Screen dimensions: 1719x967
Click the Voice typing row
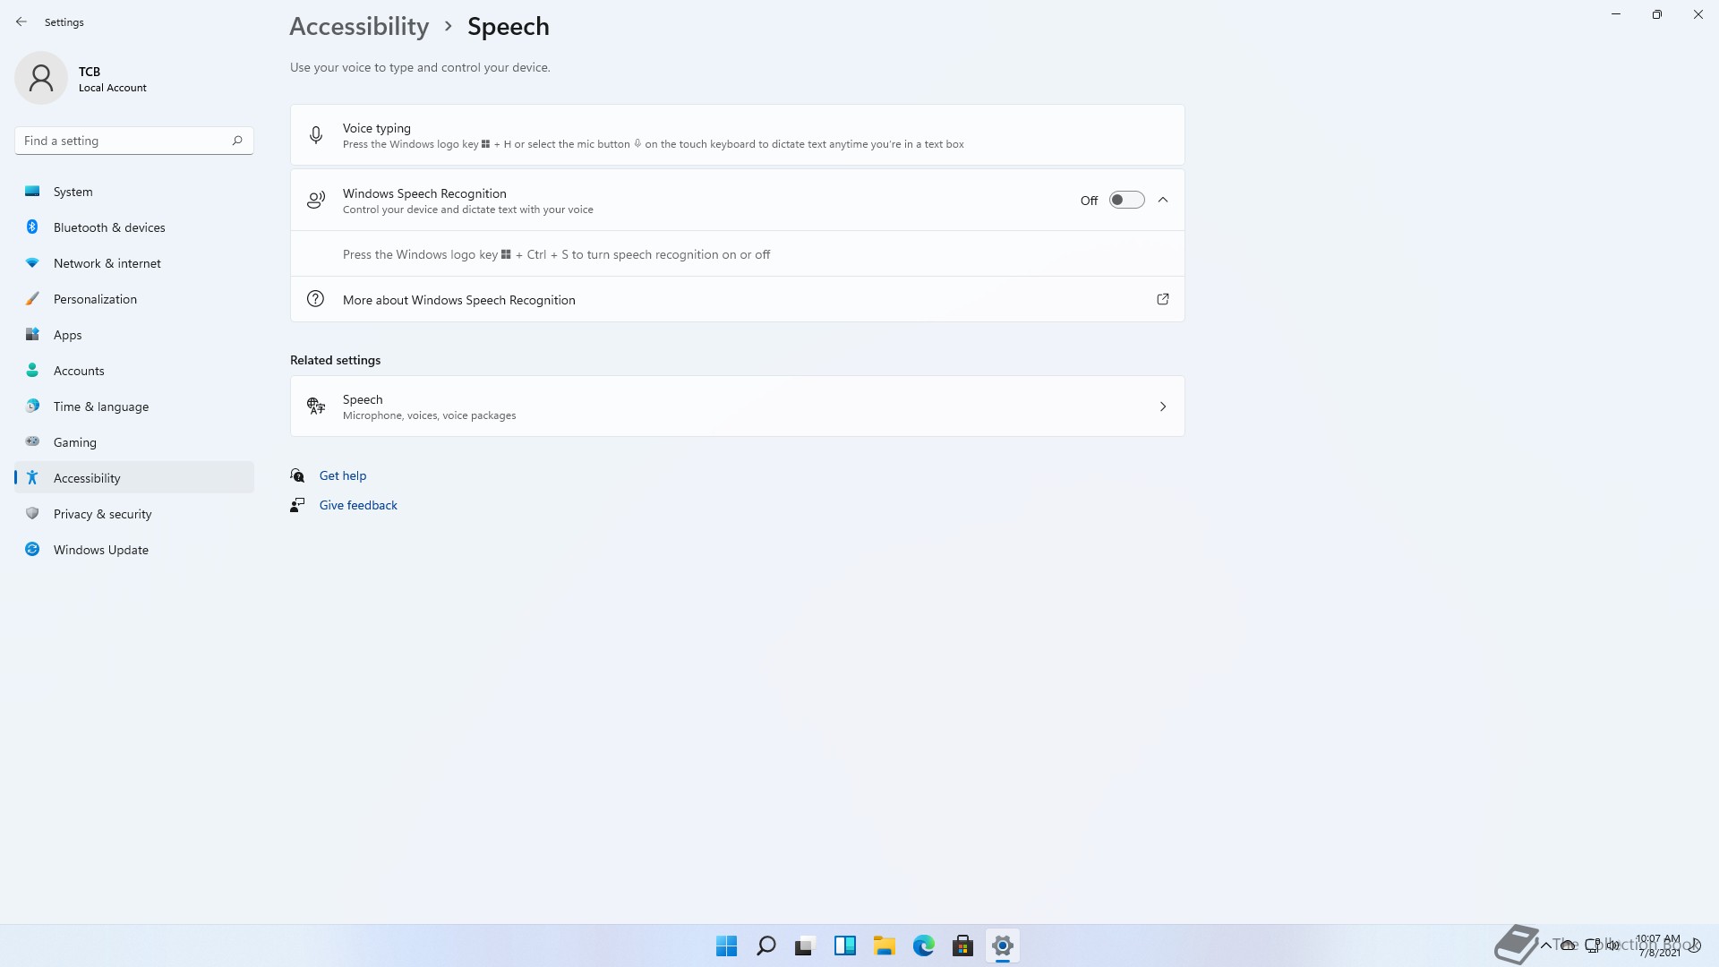737,135
